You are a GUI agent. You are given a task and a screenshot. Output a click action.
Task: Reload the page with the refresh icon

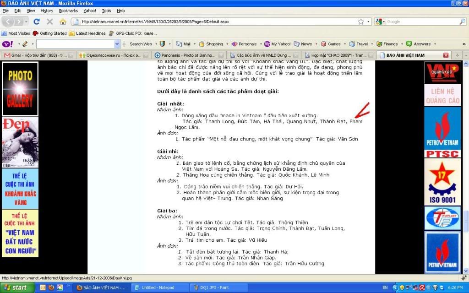tap(37, 22)
